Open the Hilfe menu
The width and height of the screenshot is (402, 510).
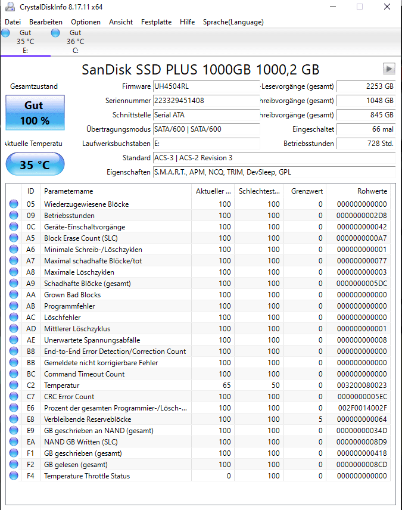coord(188,22)
